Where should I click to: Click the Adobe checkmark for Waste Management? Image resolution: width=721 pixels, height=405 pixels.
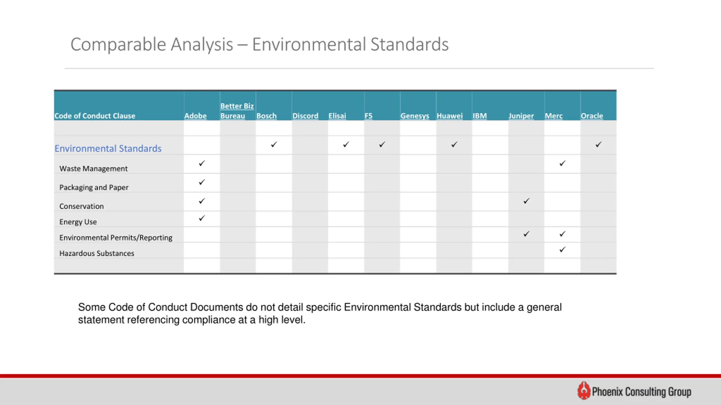[202, 163]
